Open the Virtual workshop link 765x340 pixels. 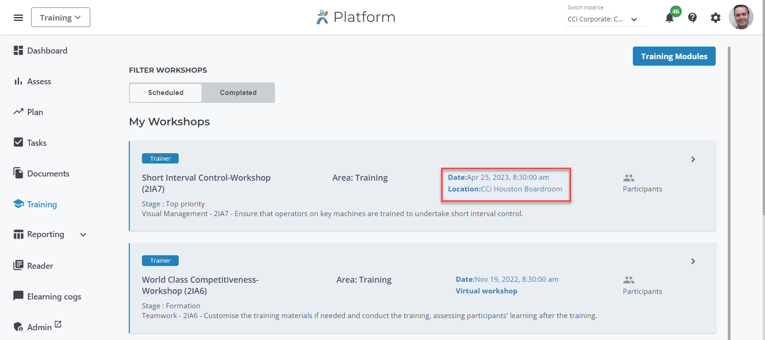pyautogui.click(x=486, y=291)
